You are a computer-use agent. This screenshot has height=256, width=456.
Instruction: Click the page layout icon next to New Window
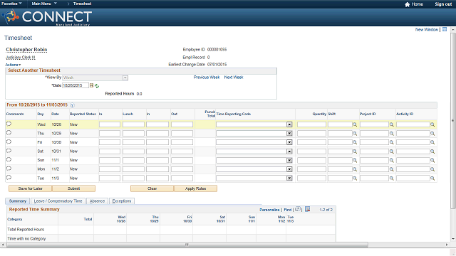(x=445, y=29)
